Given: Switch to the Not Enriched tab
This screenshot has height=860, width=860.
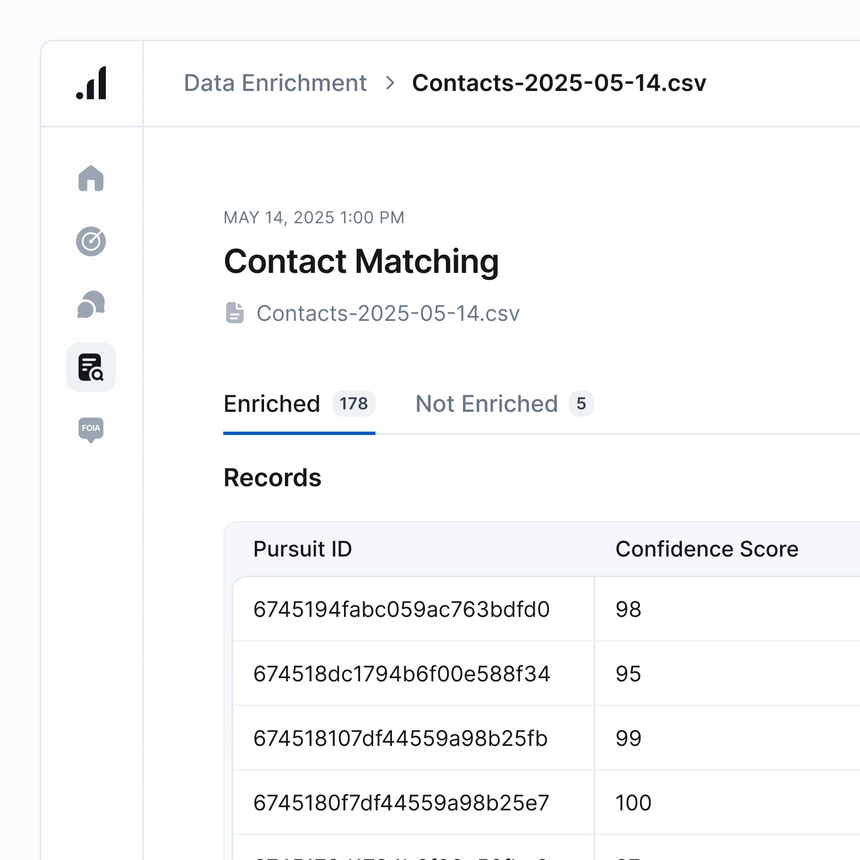Looking at the screenshot, I should tap(486, 404).
